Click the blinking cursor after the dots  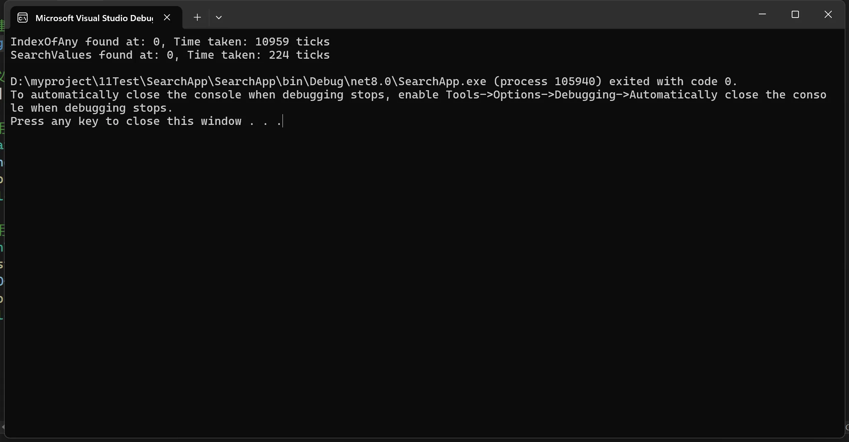pyautogui.click(x=283, y=121)
